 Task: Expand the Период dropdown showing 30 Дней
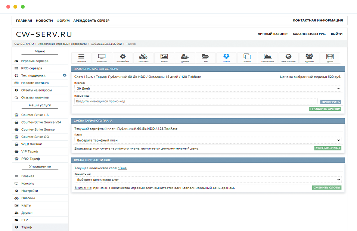pos(208,88)
